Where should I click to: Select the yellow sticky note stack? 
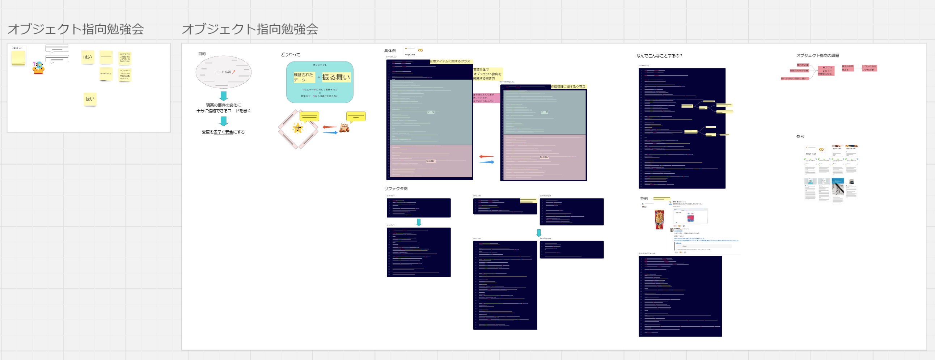point(18,58)
